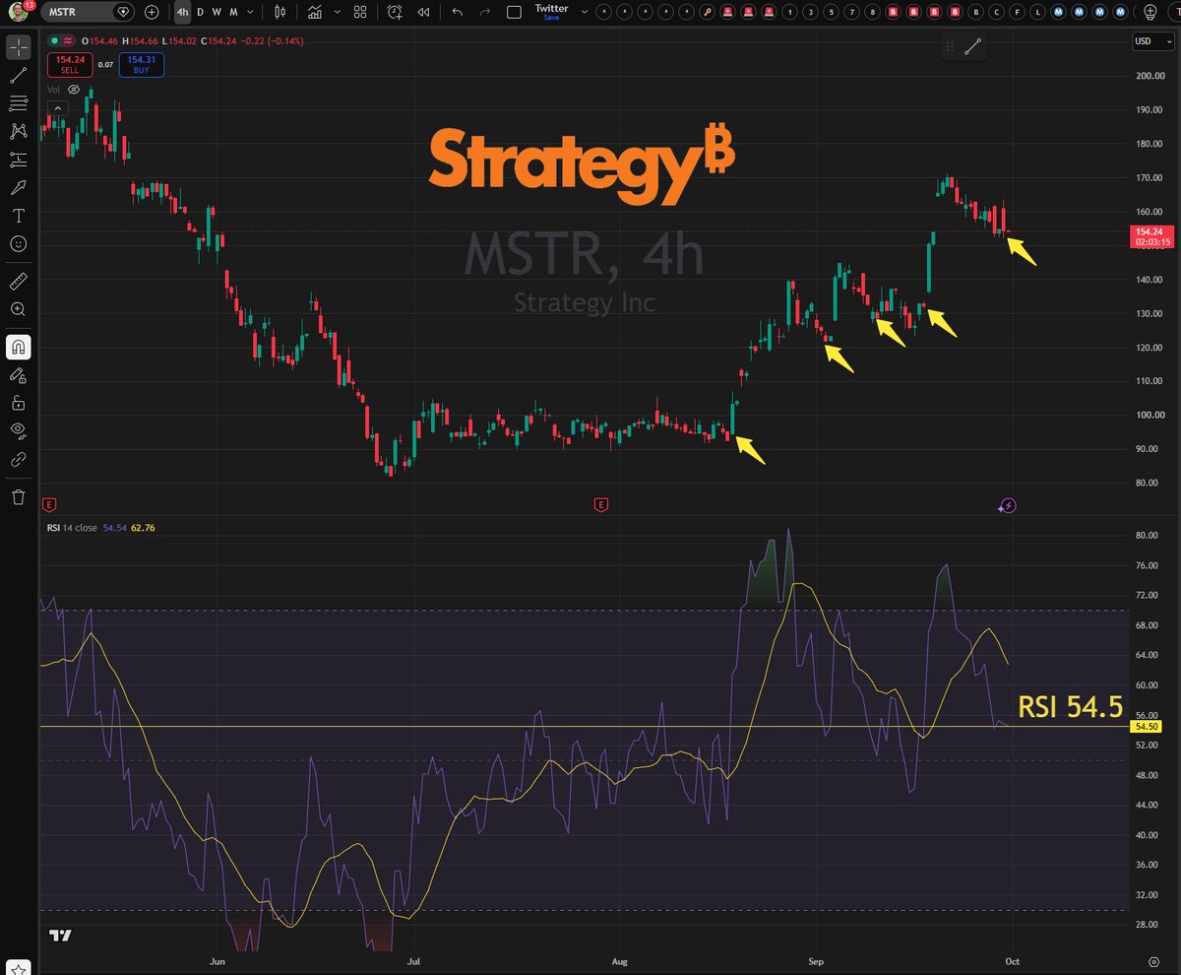Select the brush drawing tool
Image resolution: width=1181 pixels, height=975 pixels.
coord(18,187)
